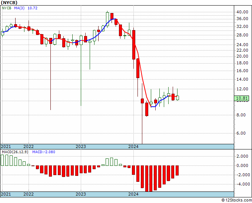252x203 pixels.
Task: Click the 40.00 price axis label
Action: [x=242, y=12]
